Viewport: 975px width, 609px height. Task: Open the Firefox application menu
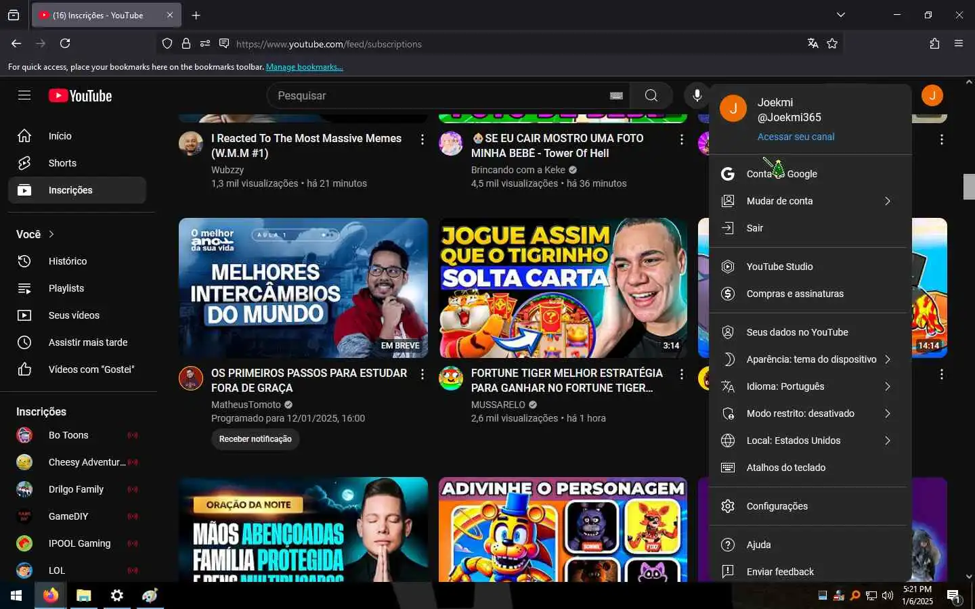[959, 43]
